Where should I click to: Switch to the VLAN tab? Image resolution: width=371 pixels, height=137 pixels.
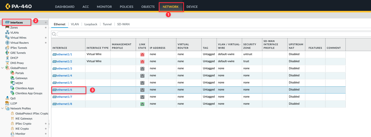pos(75,24)
